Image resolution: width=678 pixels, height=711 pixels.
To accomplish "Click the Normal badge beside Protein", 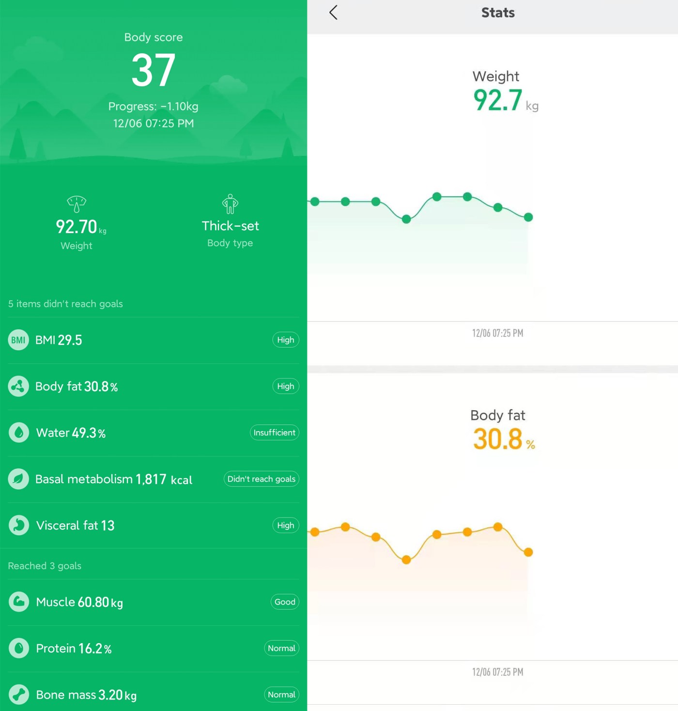I will pos(281,648).
